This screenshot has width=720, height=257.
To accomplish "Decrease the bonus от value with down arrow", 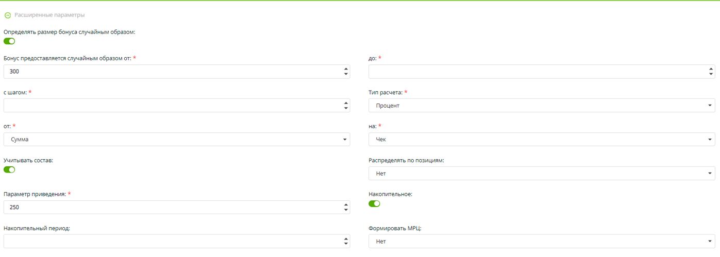I will pos(346,75).
